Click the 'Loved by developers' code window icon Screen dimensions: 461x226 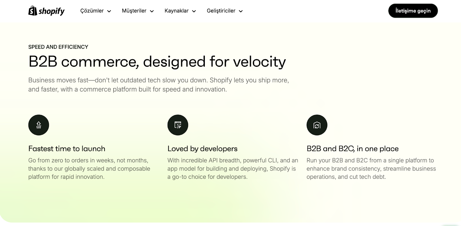point(178,125)
